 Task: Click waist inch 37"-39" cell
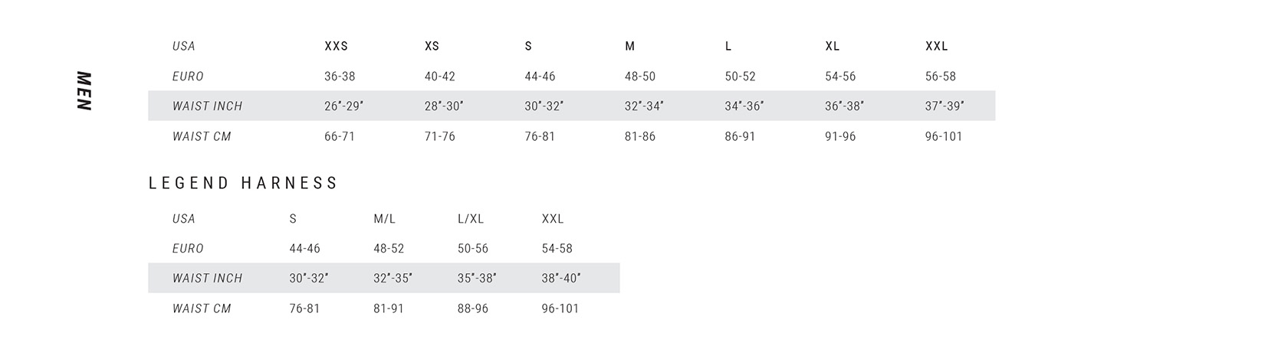(x=944, y=106)
